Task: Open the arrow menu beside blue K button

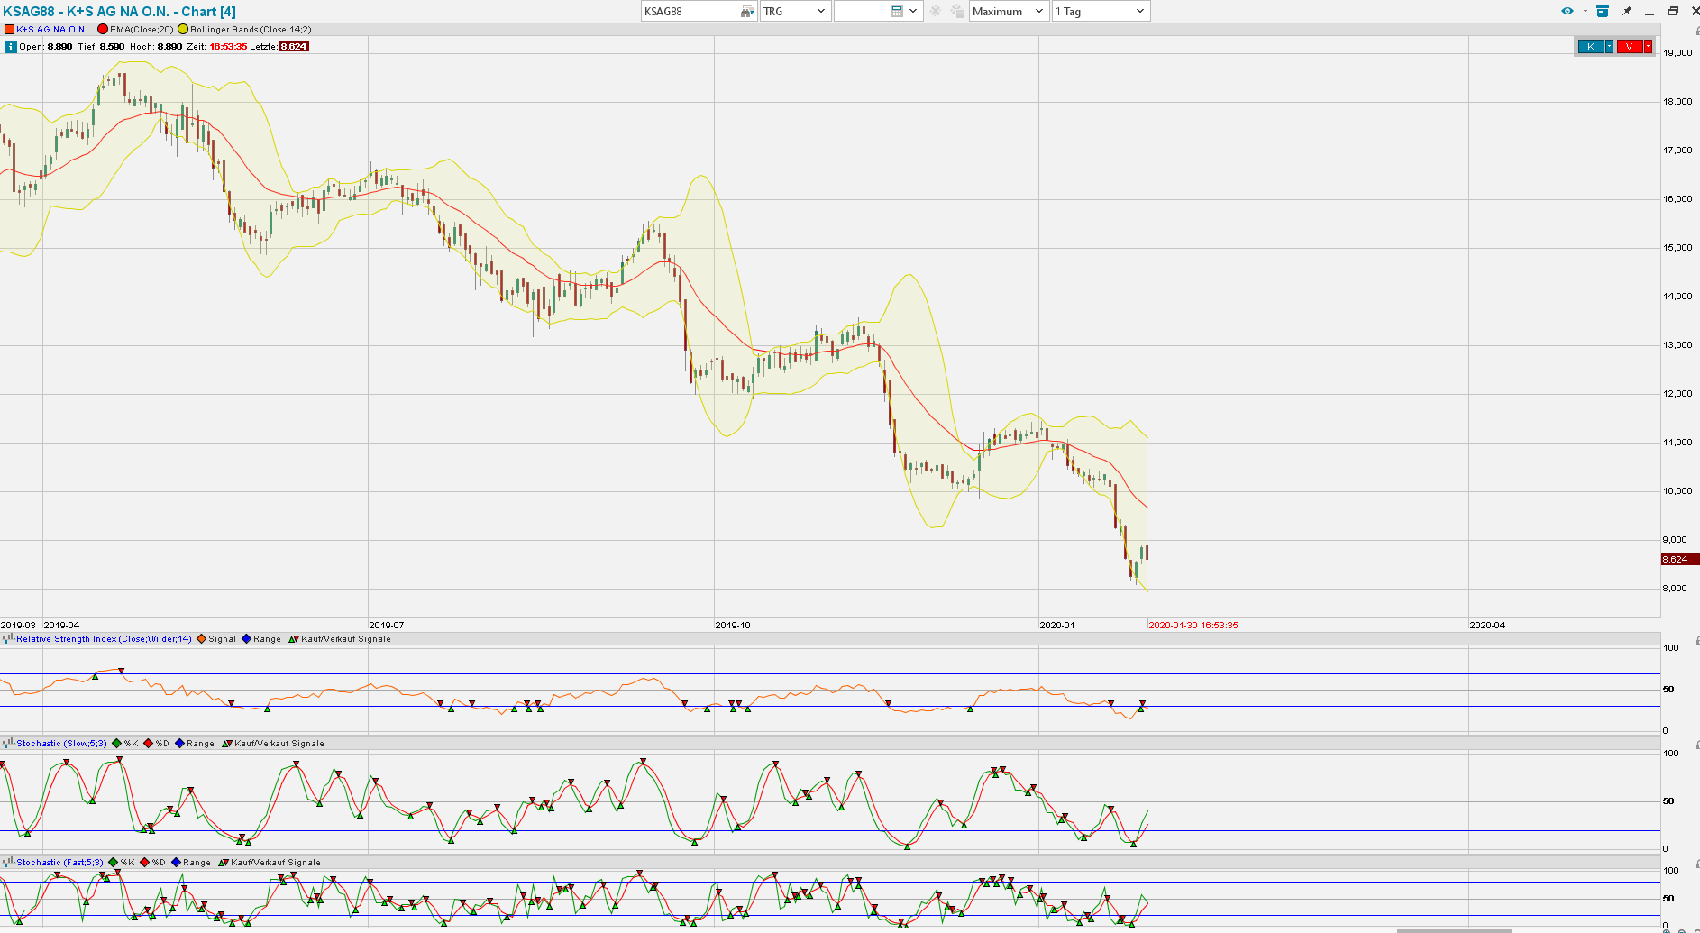Action: coord(1609,47)
